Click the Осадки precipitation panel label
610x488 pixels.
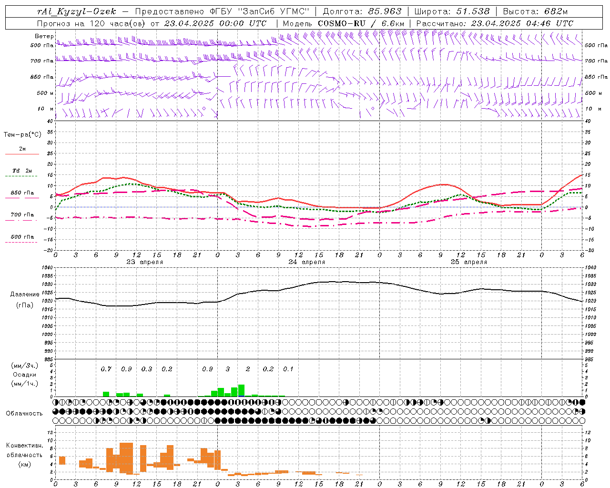pos(24,375)
